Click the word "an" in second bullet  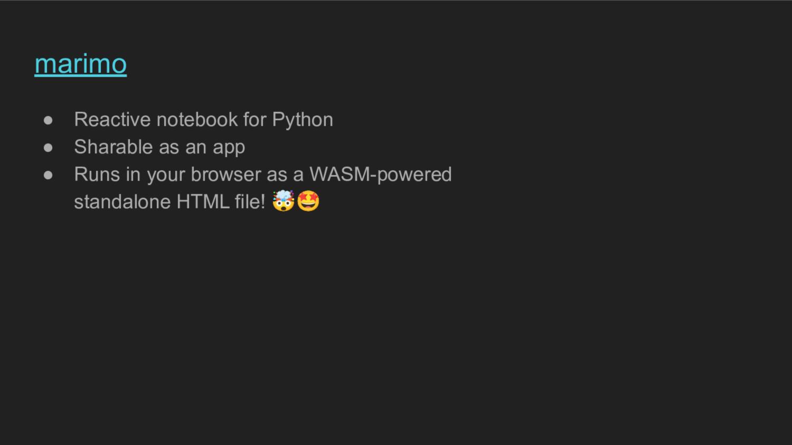click(195, 148)
